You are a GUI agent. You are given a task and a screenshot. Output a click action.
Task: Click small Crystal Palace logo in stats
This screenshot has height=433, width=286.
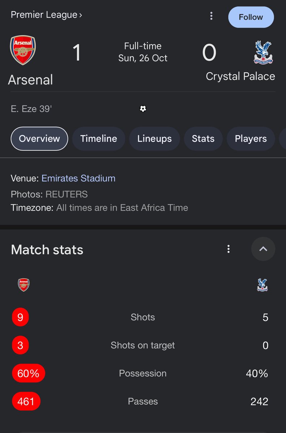(x=263, y=285)
